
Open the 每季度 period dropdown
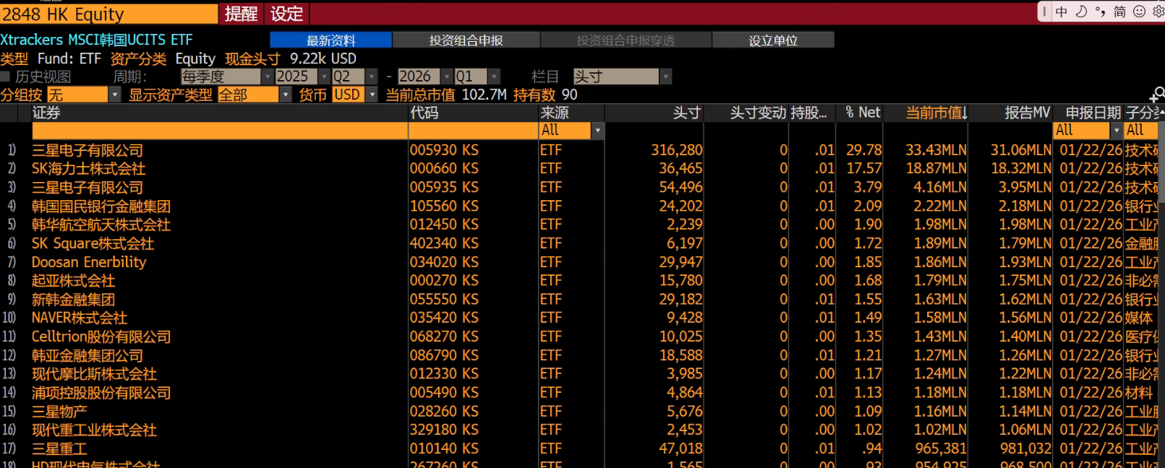click(227, 77)
